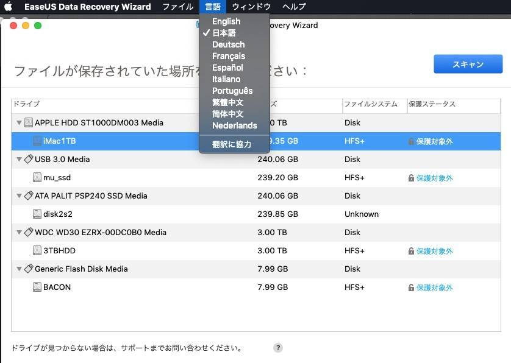The width and height of the screenshot is (511, 363).
Task: Switch language to Español
Action: coord(234,68)
